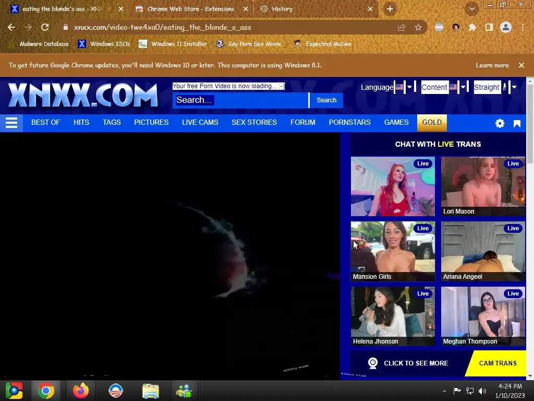Viewport: 534px width, 401px height.
Task: Open the TAGS menu item
Action: [112, 122]
